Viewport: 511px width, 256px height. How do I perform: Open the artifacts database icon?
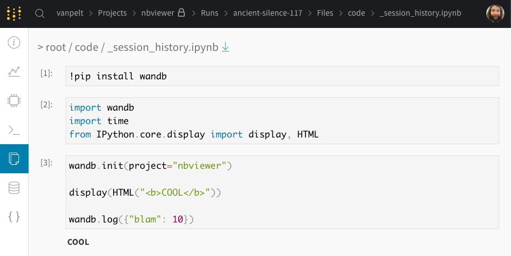point(14,188)
